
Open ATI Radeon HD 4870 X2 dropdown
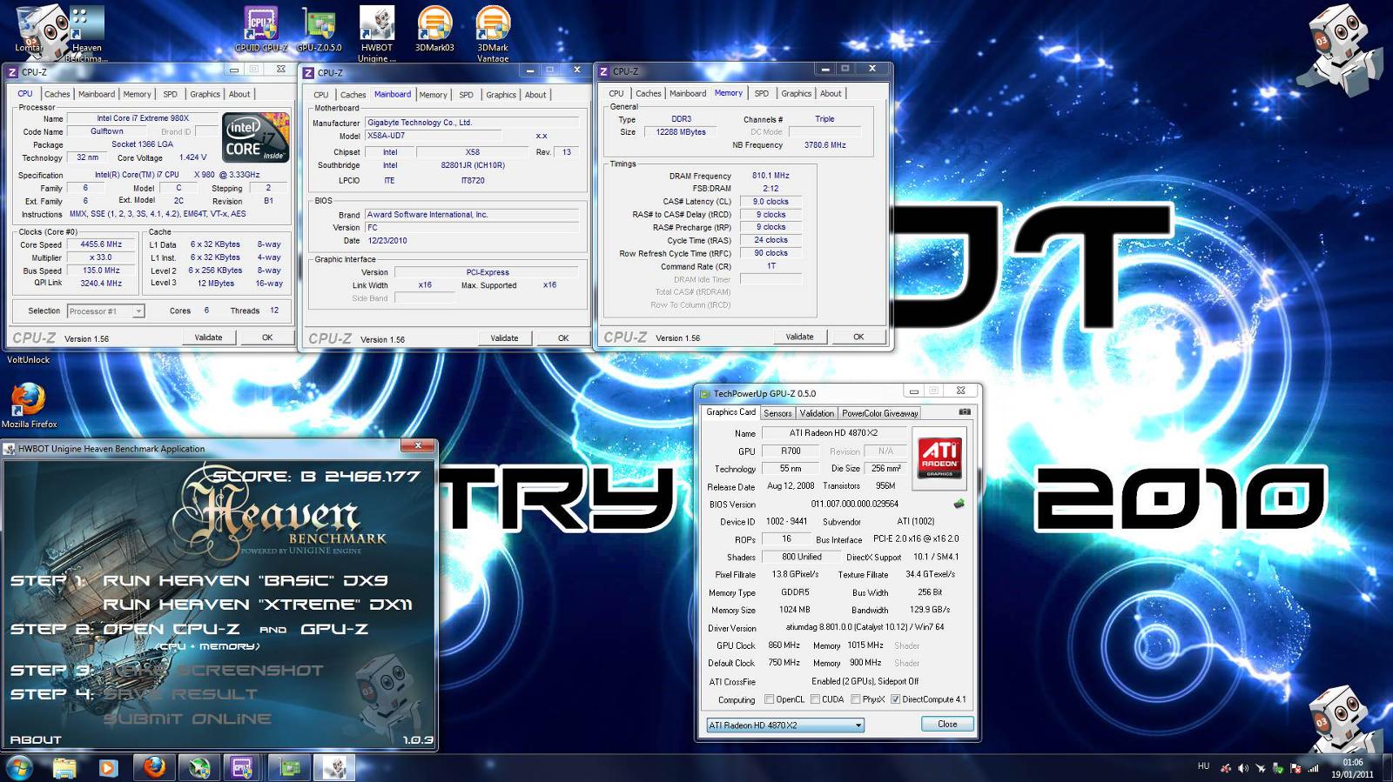coord(784,725)
